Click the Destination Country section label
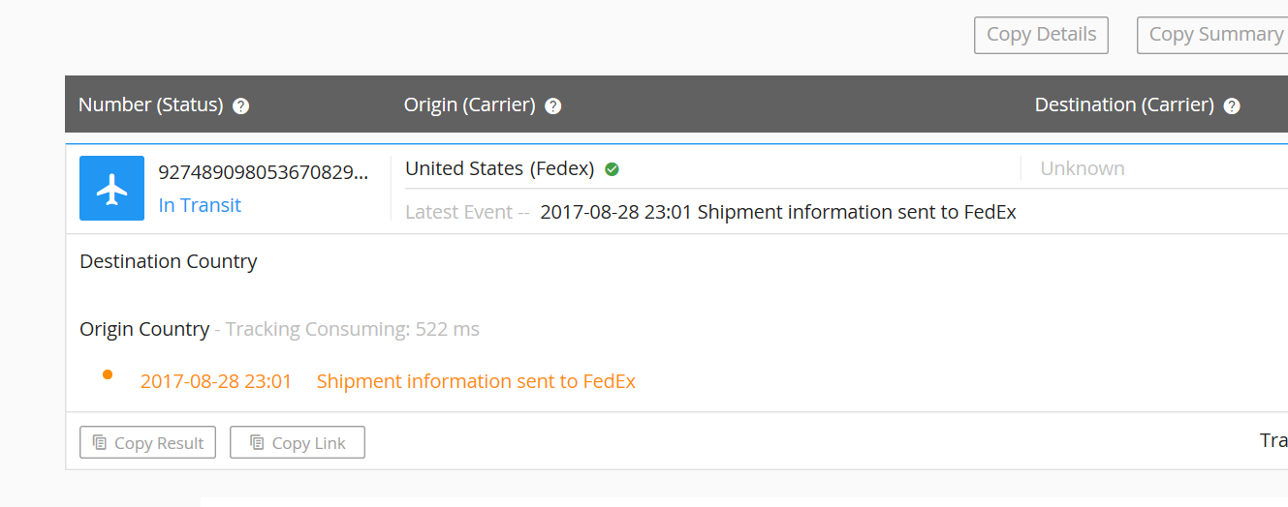Screen dimensions: 1288x507 (169, 261)
